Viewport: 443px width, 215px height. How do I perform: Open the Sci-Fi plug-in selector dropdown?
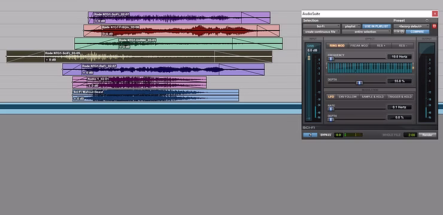pos(321,26)
